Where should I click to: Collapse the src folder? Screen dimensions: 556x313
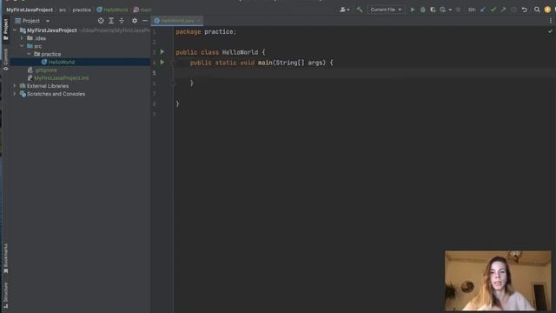coord(22,46)
